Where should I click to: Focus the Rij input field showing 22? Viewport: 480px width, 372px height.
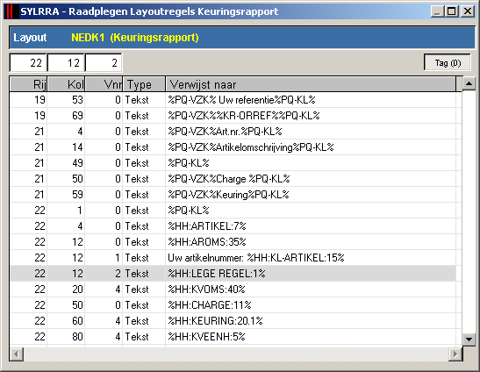(x=28, y=63)
